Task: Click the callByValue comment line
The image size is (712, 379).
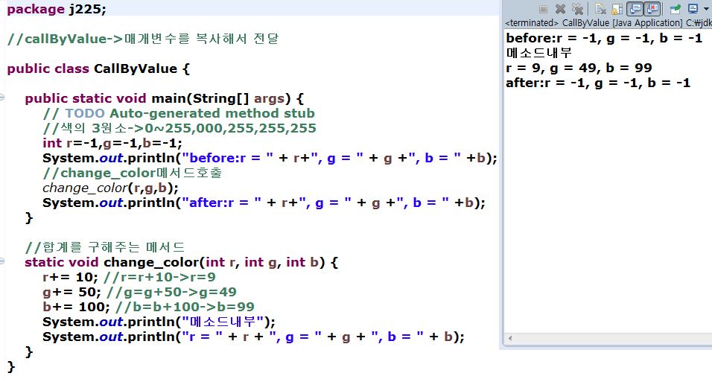Action: tap(143, 39)
